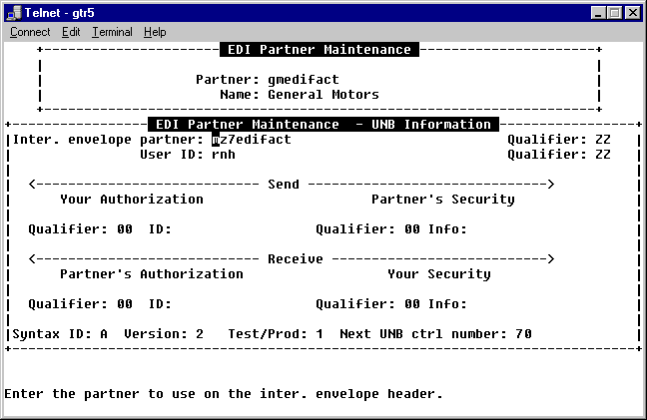Viewport: 647px width, 420px height.
Task: Open the Edit menu
Action: point(71,32)
